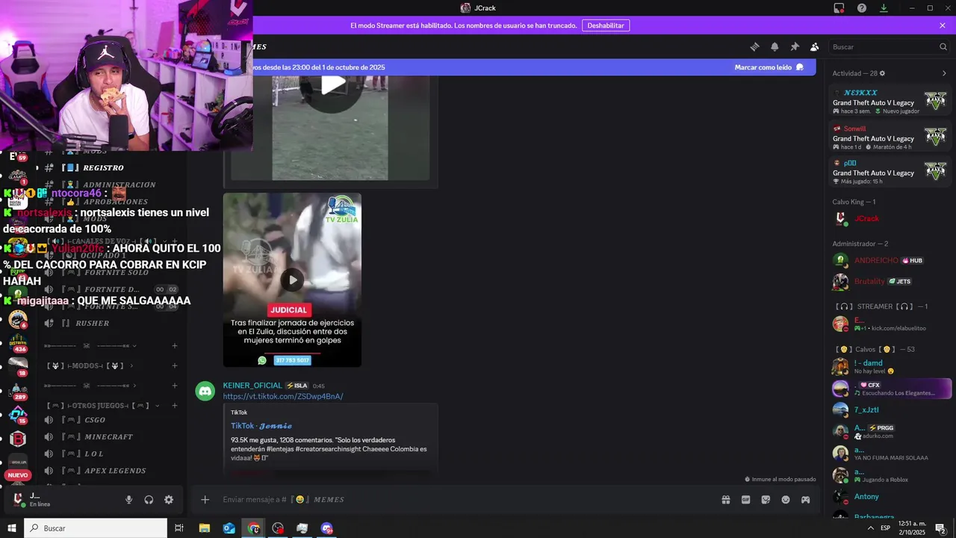Open the GIF picker

[745, 499]
